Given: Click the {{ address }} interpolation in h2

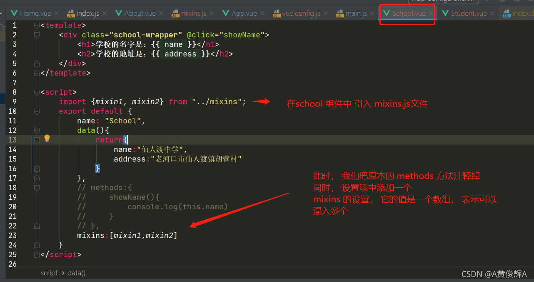Looking at the screenshot, I should point(181,54).
